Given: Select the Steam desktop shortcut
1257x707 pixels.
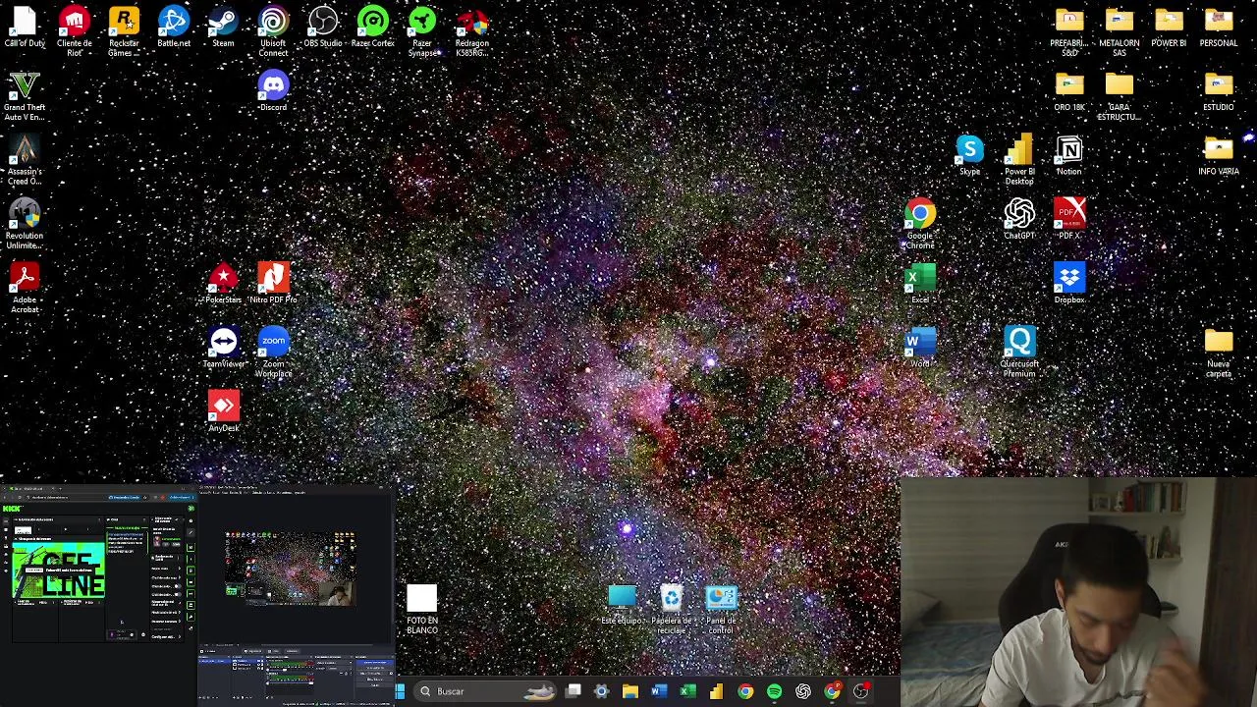Looking at the screenshot, I should (x=223, y=28).
